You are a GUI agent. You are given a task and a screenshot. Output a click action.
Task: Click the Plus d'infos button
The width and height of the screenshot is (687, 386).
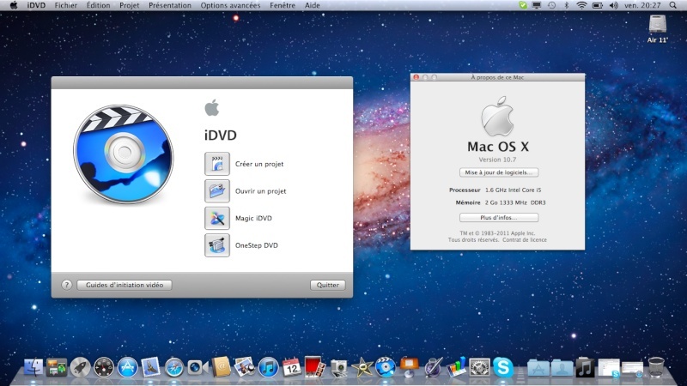click(x=499, y=218)
